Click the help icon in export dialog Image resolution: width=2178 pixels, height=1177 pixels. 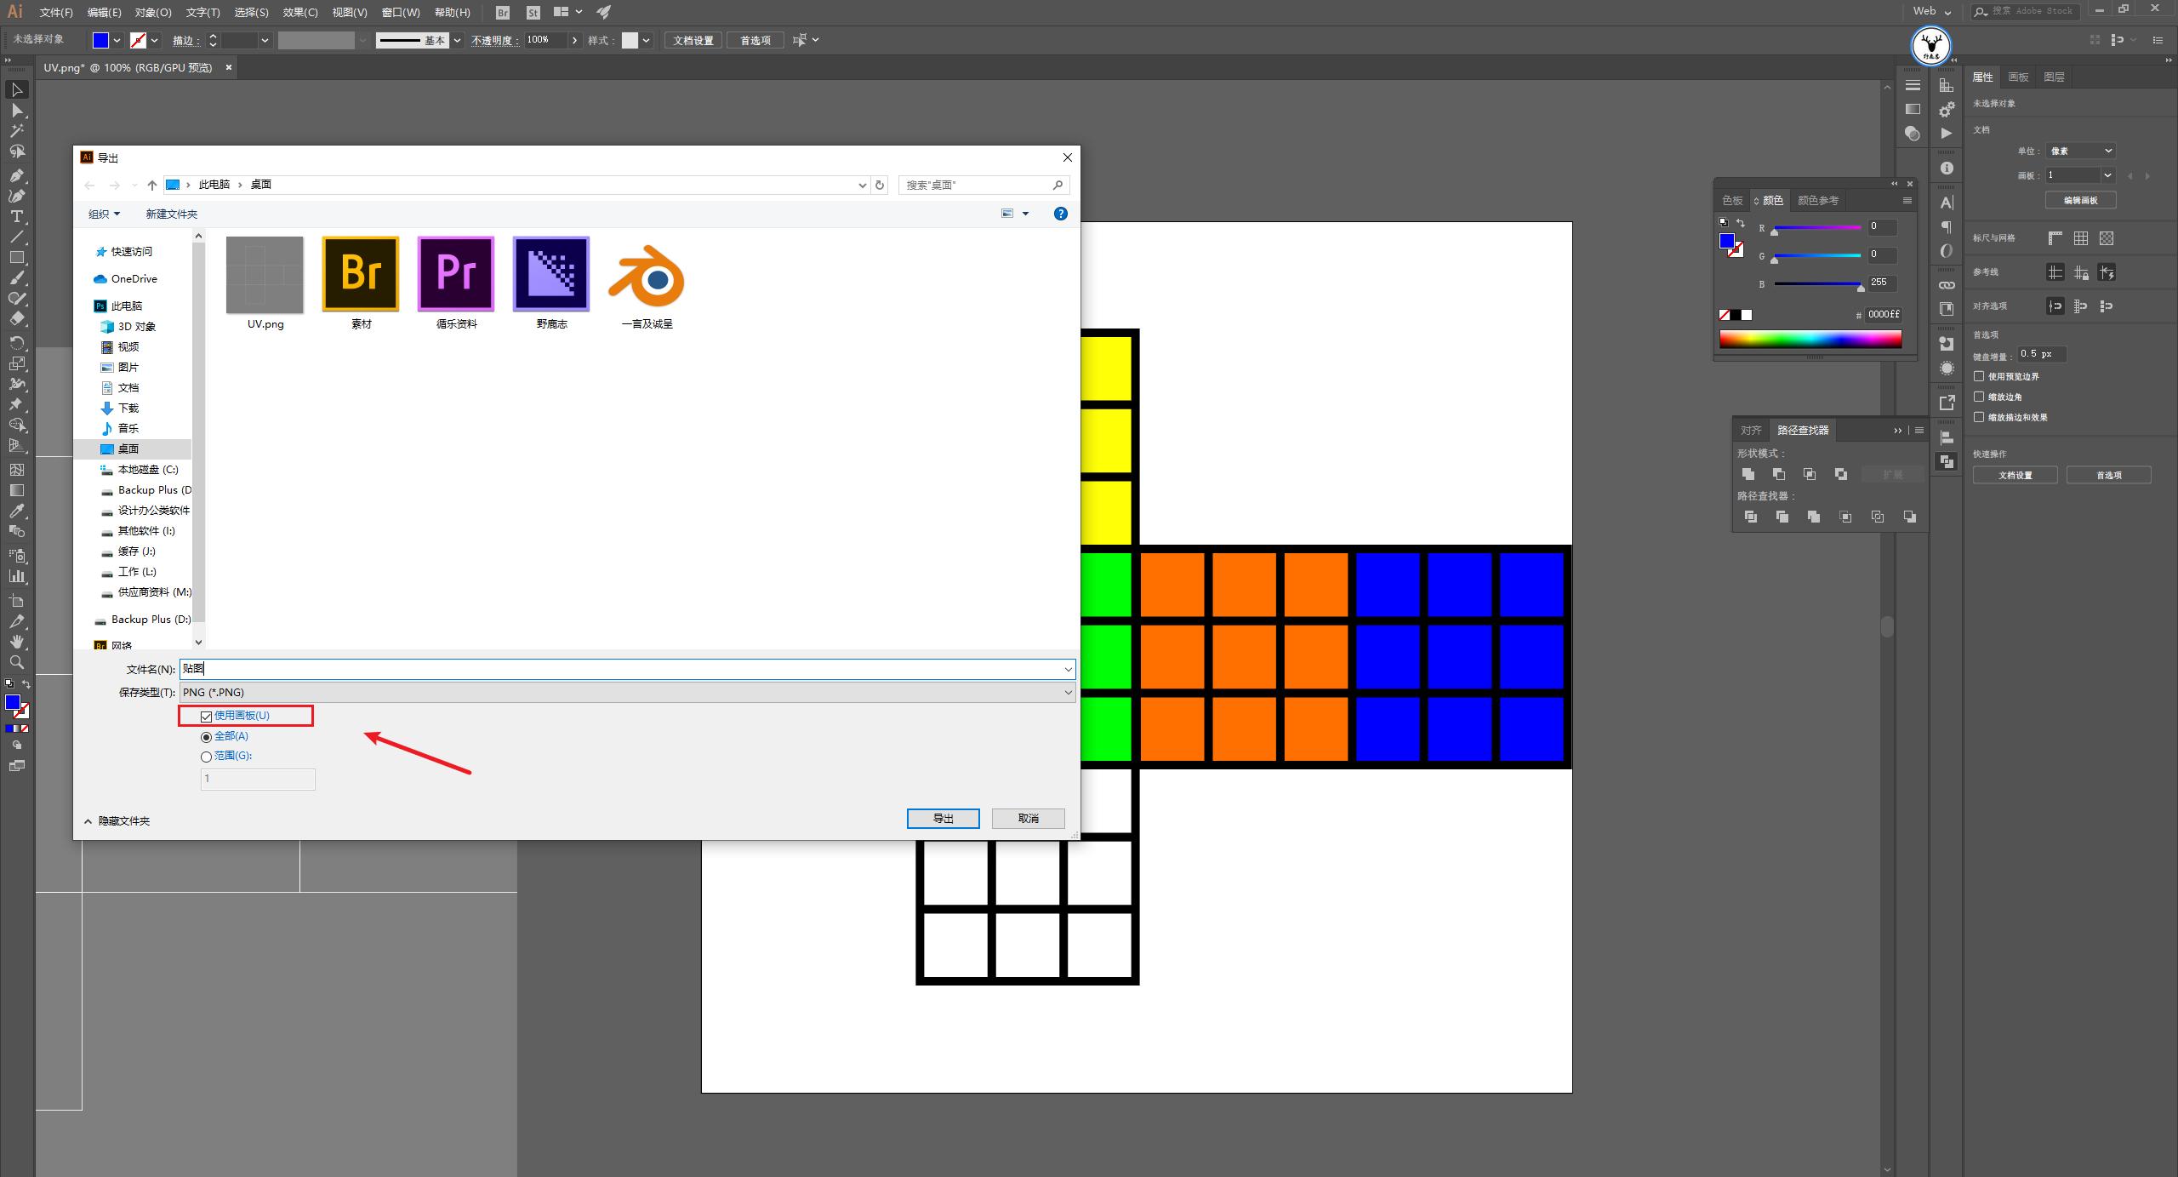pos(1060,214)
